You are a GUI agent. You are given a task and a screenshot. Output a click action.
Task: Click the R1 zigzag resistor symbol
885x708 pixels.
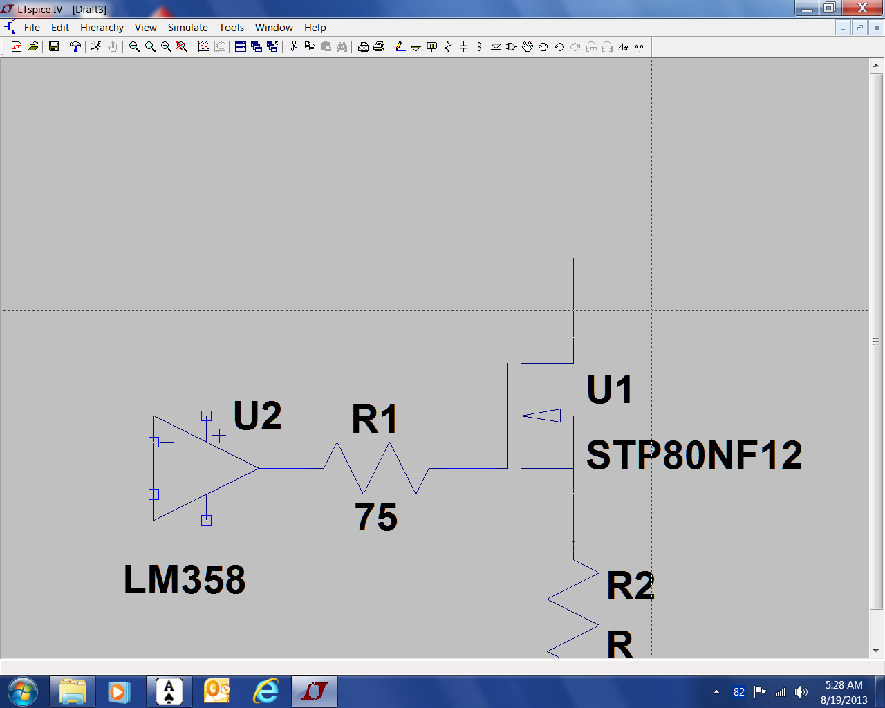point(377,468)
